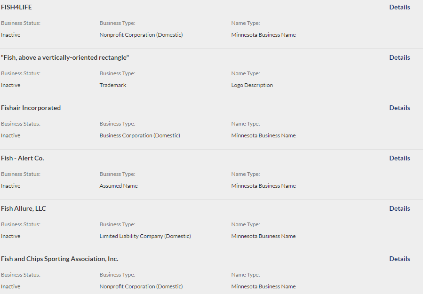Image resolution: width=423 pixels, height=294 pixels.
Task: Select Business Corporation (Domestic) text
Action: coord(140,135)
